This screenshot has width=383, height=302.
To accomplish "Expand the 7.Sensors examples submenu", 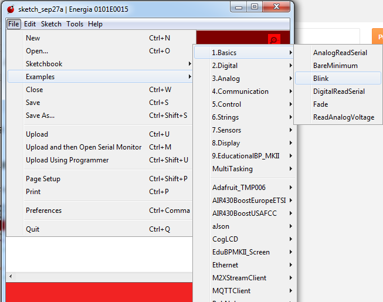I will pos(244,130).
